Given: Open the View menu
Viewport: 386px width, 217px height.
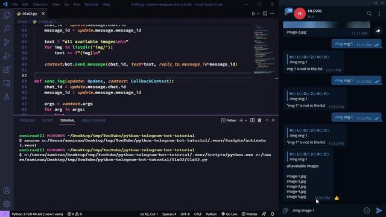Looking at the screenshot, I should point(56,4).
